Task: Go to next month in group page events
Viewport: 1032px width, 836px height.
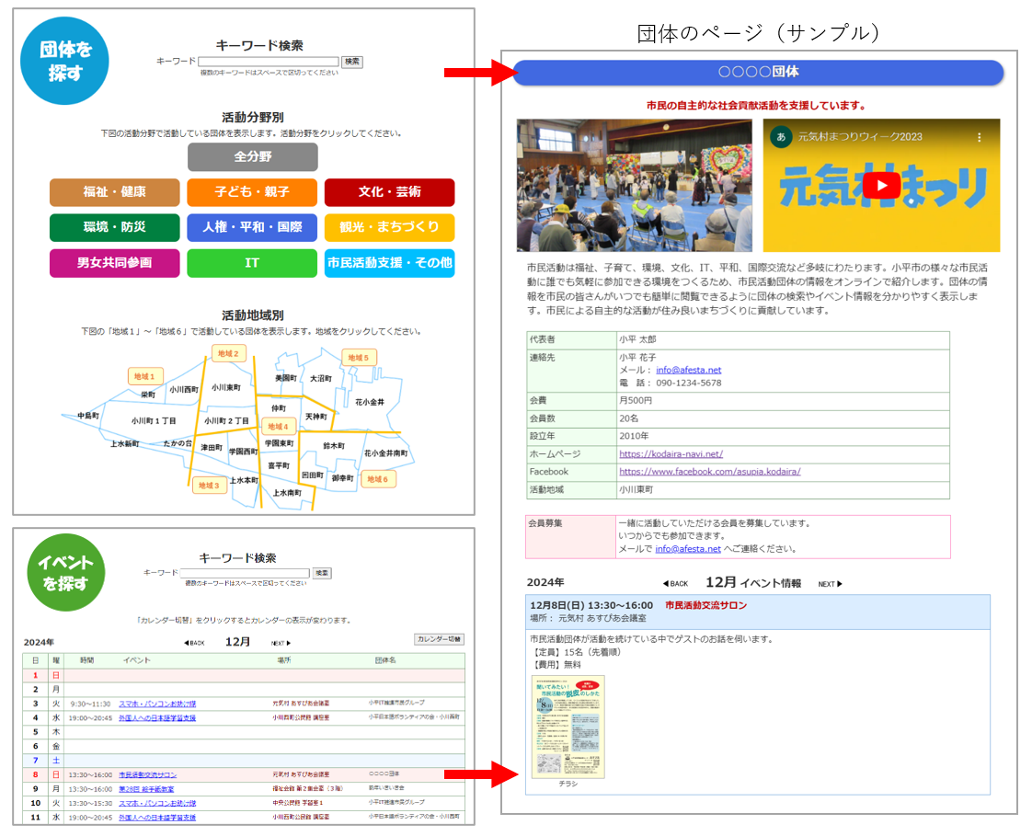Action: click(x=830, y=584)
